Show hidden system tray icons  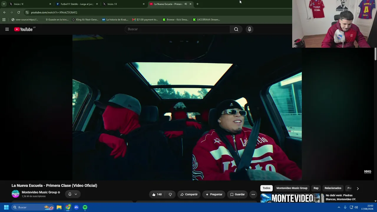(x=339, y=207)
